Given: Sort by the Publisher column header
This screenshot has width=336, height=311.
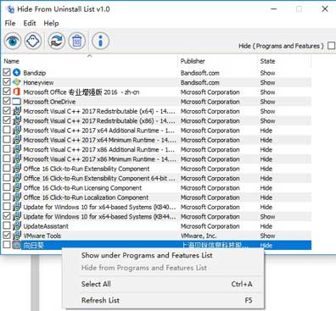Looking at the screenshot, I should pyautogui.click(x=217, y=61).
